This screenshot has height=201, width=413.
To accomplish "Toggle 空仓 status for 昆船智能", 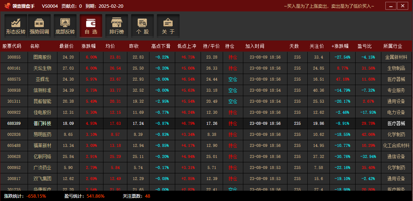I will 233,102.
